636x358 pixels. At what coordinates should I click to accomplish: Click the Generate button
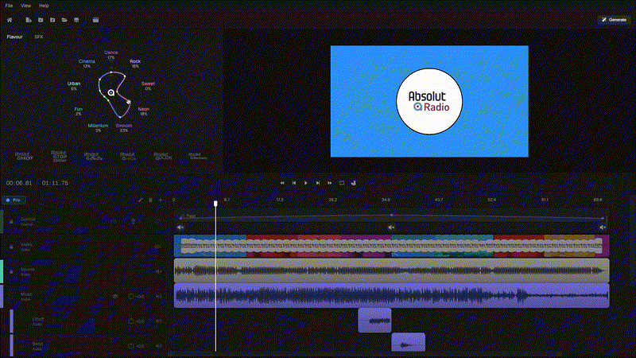point(614,19)
